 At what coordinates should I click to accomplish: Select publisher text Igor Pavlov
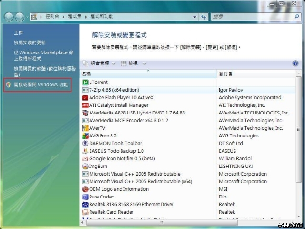(x=231, y=90)
